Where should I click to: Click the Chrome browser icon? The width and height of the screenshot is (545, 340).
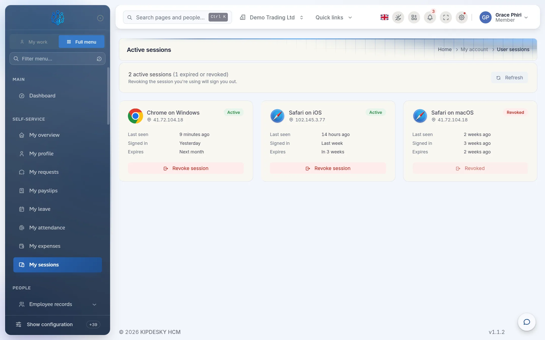pos(135,116)
